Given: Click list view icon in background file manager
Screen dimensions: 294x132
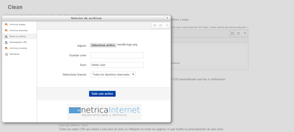Looking at the screenshot, I should pos(238,33).
